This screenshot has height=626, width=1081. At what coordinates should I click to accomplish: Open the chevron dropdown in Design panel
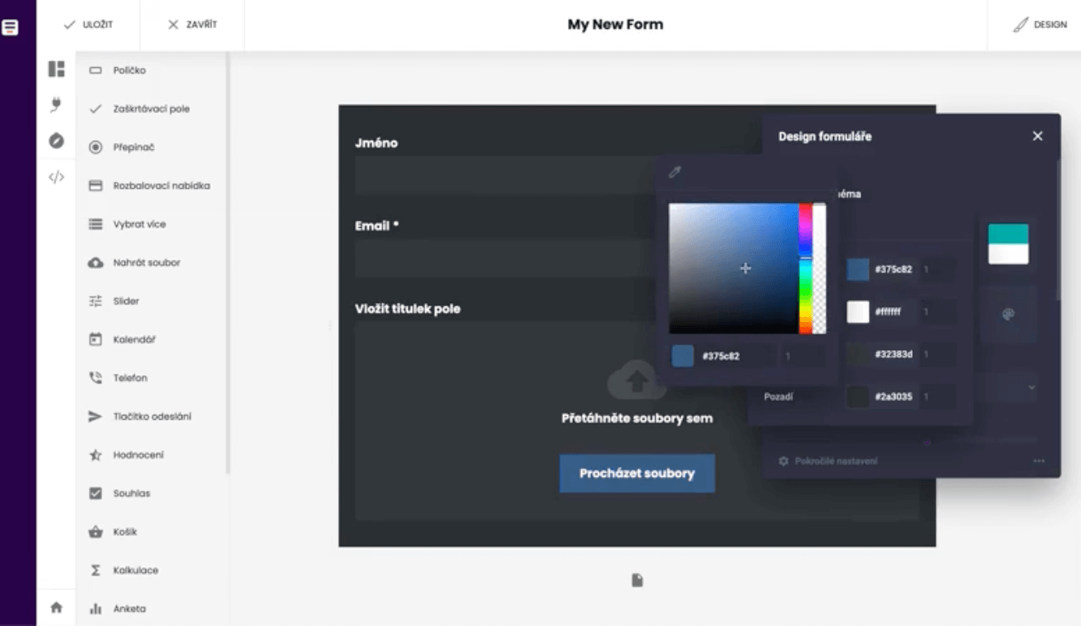click(x=1031, y=387)
